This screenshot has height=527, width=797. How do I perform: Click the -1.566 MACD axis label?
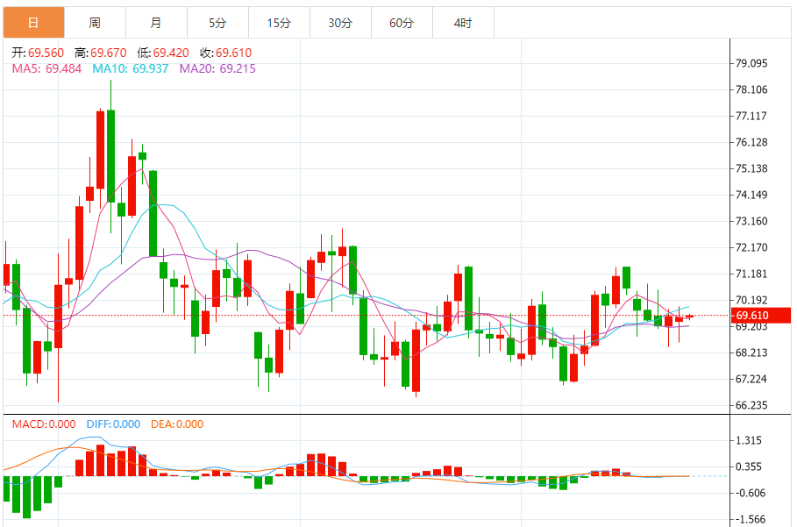751,519
